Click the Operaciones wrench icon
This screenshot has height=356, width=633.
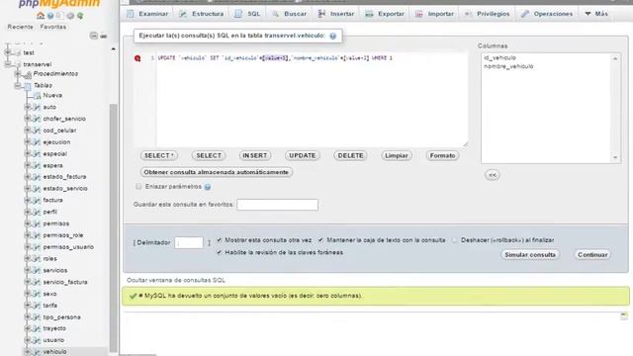coord(524,14)
